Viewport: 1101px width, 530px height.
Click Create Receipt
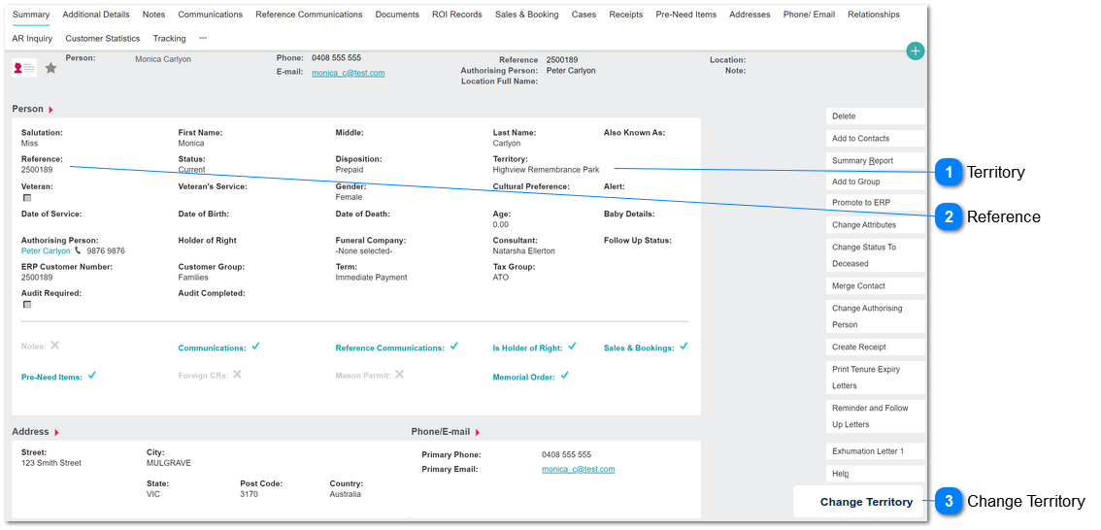[876, 348]
